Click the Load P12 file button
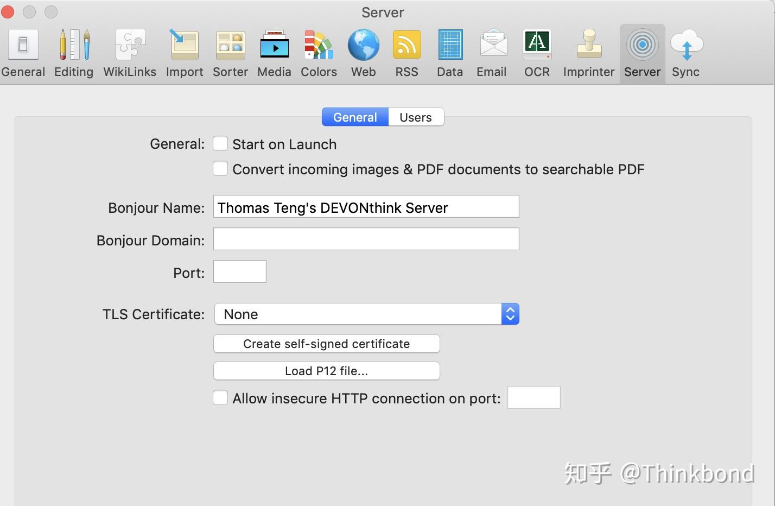775x506 pixels. tap(326, 371)
